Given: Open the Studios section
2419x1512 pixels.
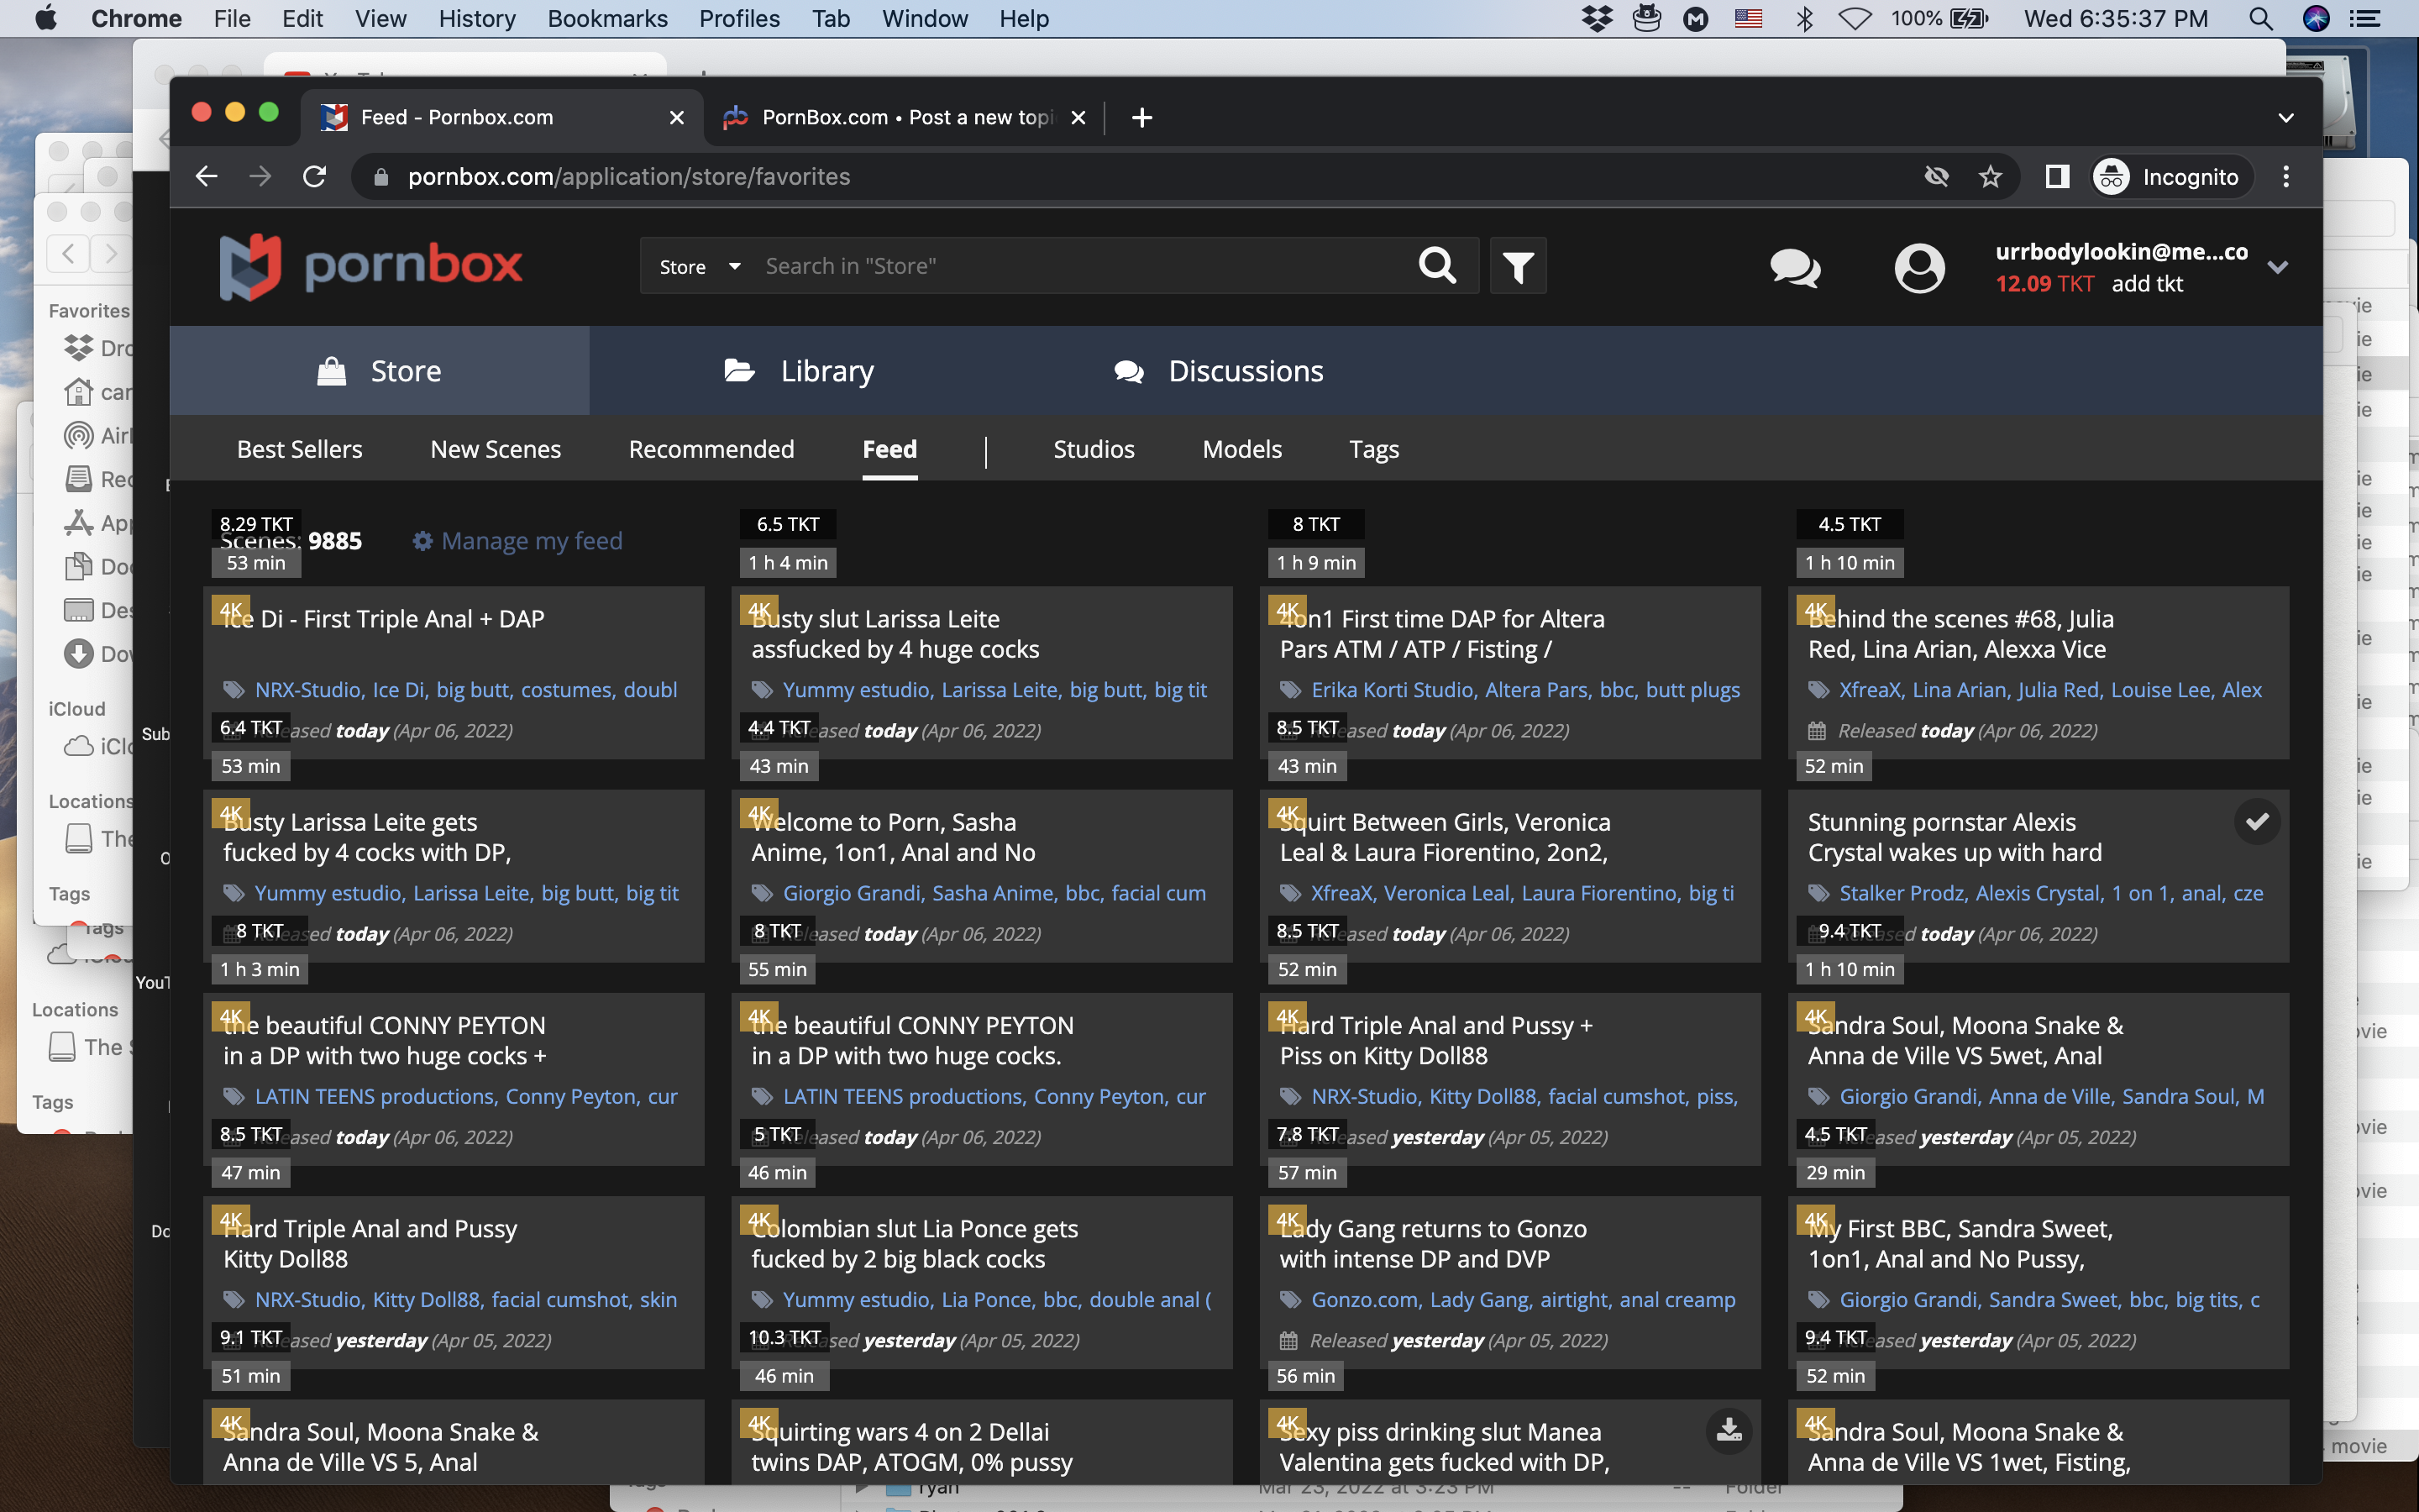Looking at the screenshot, I should (x=1094, y=450).
